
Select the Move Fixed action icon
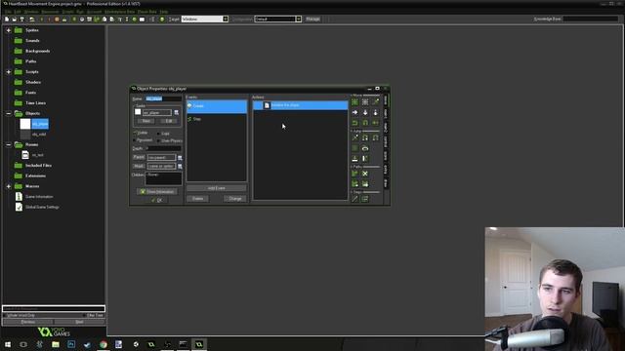pos(354,102)
